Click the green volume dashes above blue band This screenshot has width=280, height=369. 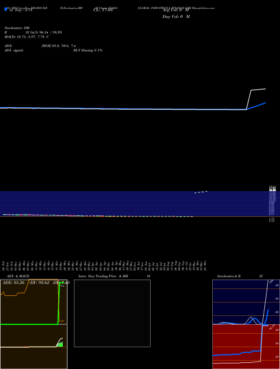201,192
